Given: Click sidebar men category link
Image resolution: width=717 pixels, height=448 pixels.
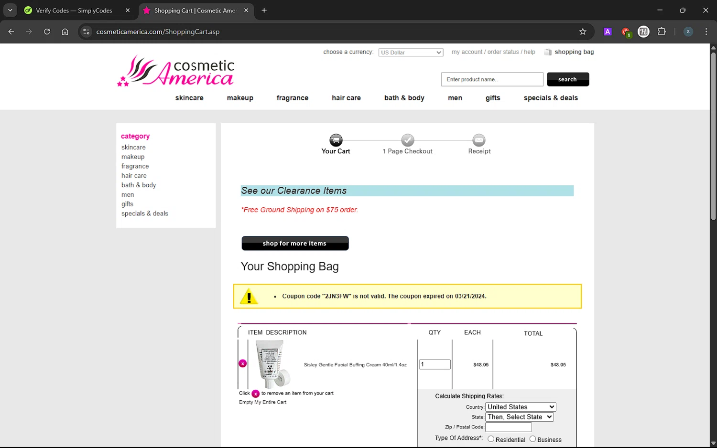Looking at the screenshot, I should 128,195.
